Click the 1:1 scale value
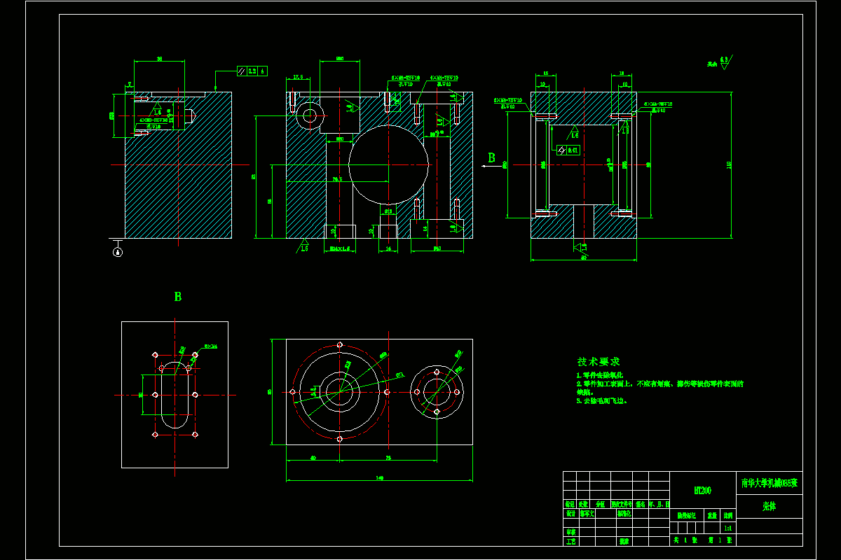The width and height of the screenshot is (841, 560). [728, 528]
